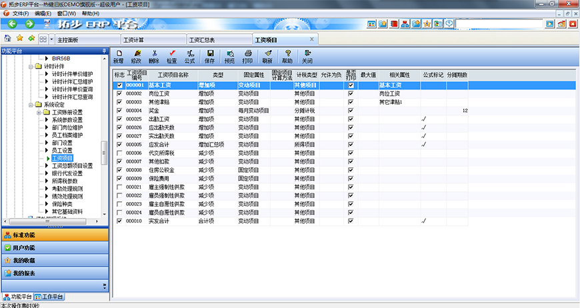Uncheck the 标志 checkbox for 岗位工资 row
The height and width of the screenshot is (308, 580).
point(120,94)
